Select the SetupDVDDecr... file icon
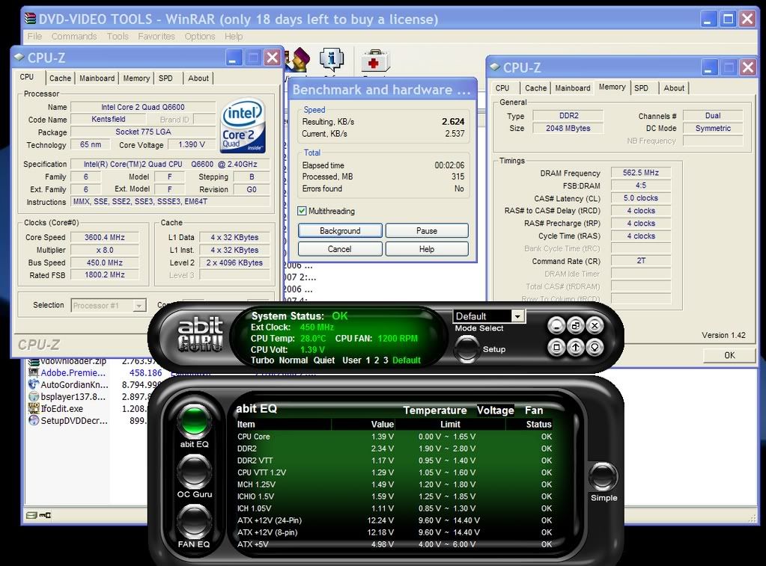 click(x=34, y=420)
